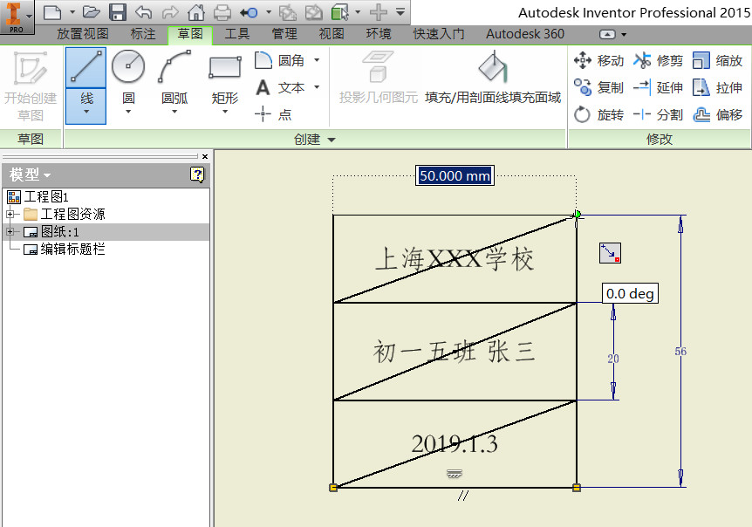
Task: Click the New file icon
Action: tap(52, 12)
